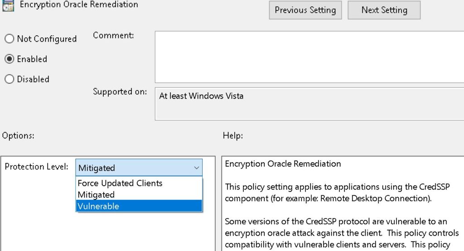Click inside the Comment text box
The width and height of the screenshot is (464, 251).
tap(308, 57)
